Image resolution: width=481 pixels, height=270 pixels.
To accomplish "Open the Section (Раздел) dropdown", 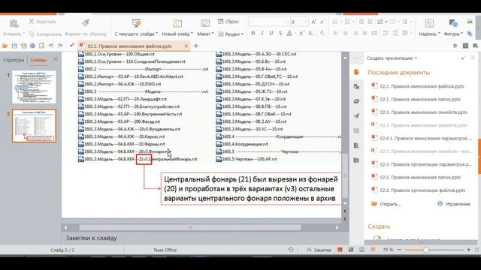I will coord(231,34).
